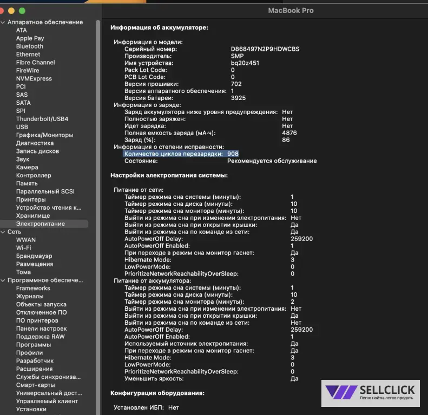428x415 pixels.
Task: Click full charge capacity value 4876
Action: (289, 133)
